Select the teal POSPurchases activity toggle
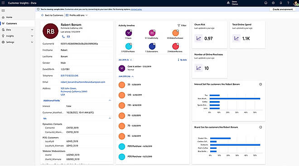Image resolution: width=299 pixels, height=166 pixels. click(x=129, y=46)
